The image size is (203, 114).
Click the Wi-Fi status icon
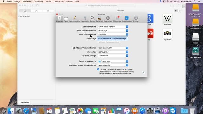click(168, 1)
